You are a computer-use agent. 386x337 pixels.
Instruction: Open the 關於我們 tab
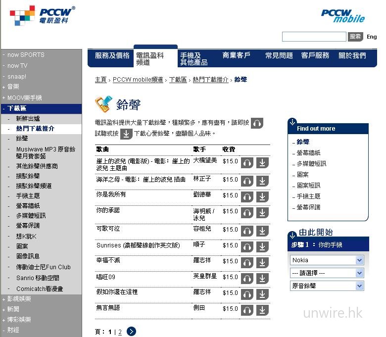[352, 55]
